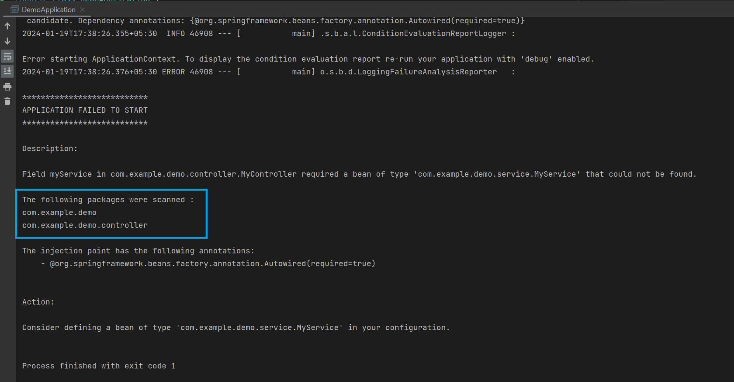
Task: Disable scroll to the end
Action: coord(7,71)
